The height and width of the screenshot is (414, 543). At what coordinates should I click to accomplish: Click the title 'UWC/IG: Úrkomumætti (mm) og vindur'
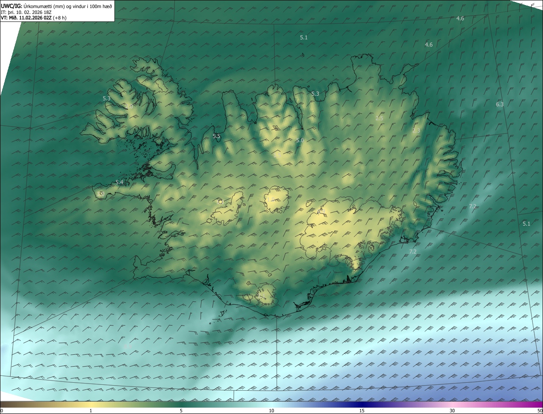56,6
